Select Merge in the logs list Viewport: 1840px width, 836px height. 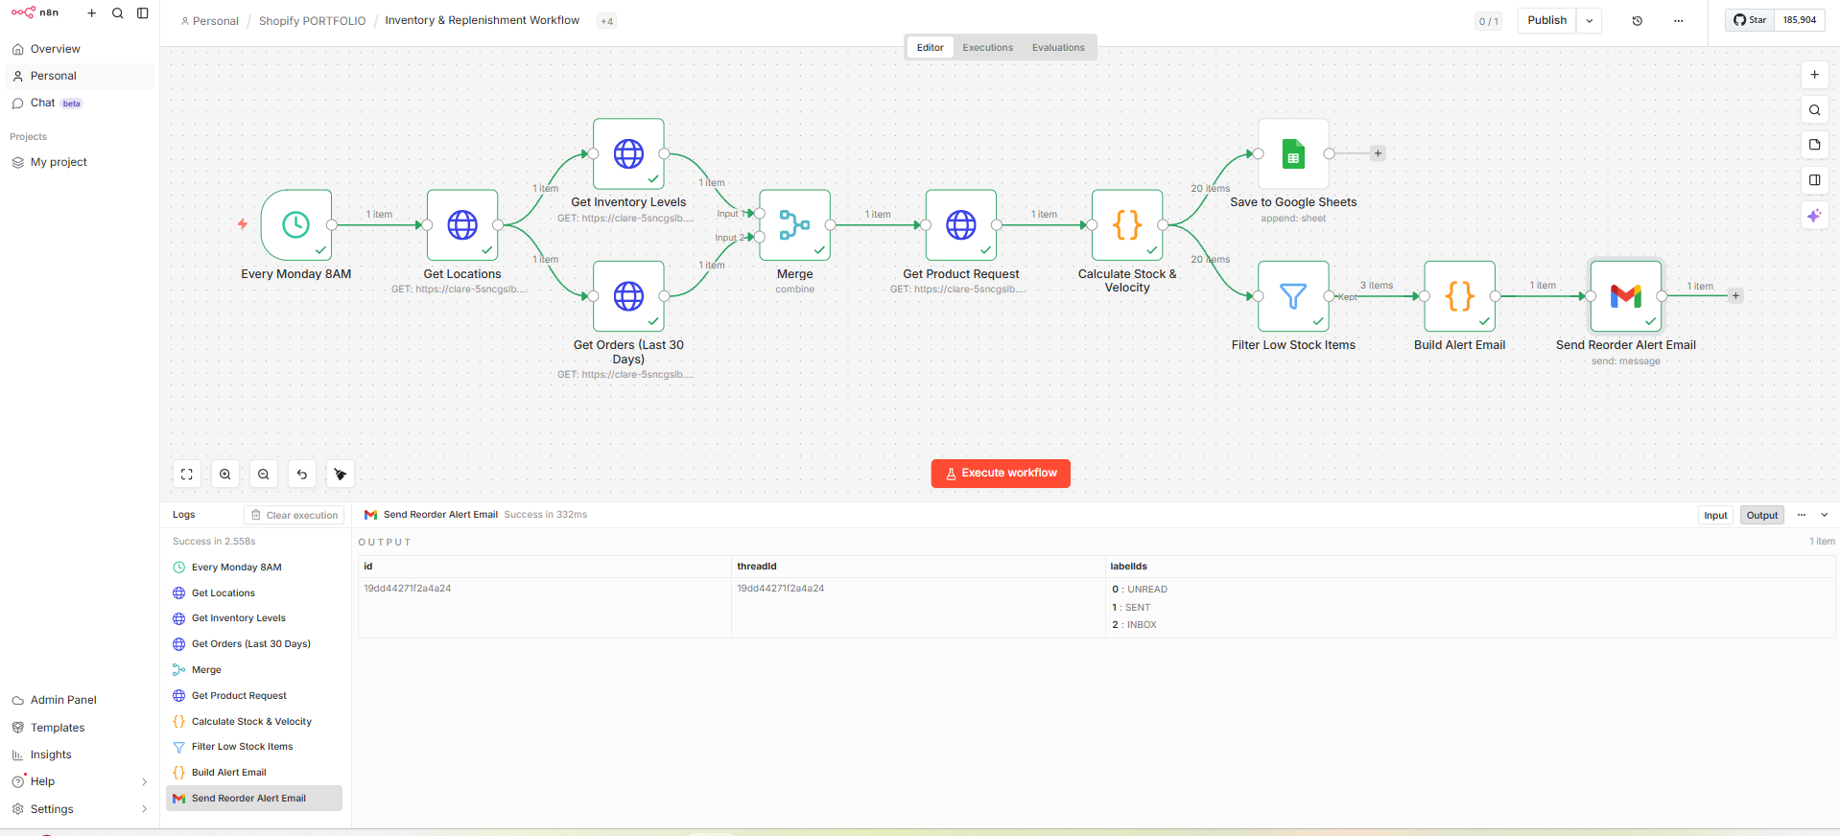tap(254, 670)
